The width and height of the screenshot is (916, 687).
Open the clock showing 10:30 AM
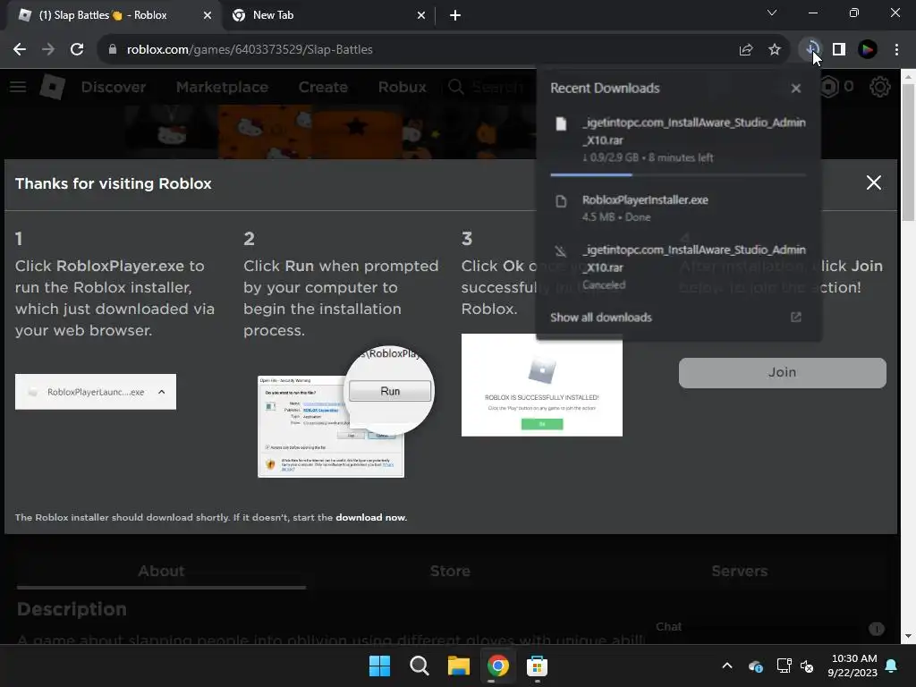pos(852,666)
